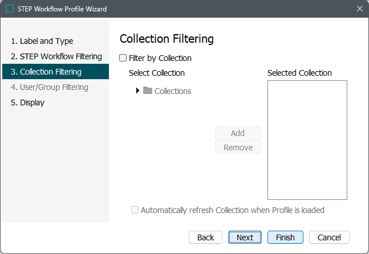
Task: Select the Collections tree item label
Action: pyautogui.click(x=173, y=91)
